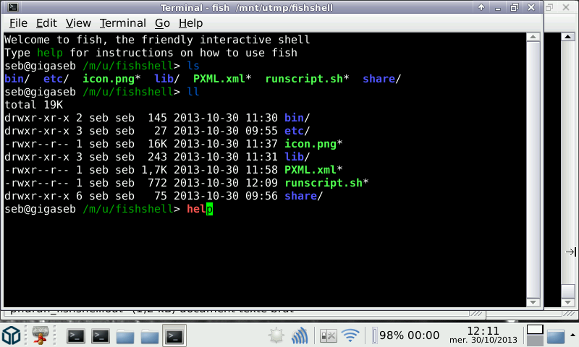The height and width of the screenshot is (347, 579).
Task: Open the File menu
Action: 18,23
